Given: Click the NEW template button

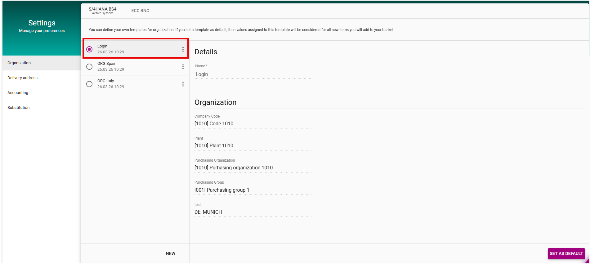Looking at the screenshot, I should tap(170, 253).
